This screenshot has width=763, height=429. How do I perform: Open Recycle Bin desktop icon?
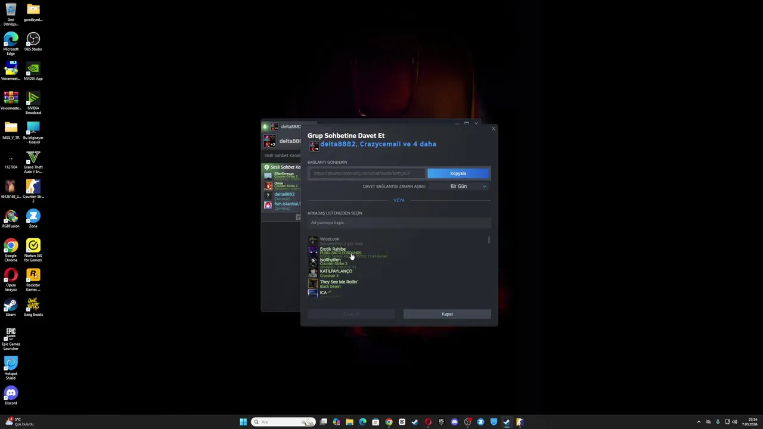click(x=11, y=14)
